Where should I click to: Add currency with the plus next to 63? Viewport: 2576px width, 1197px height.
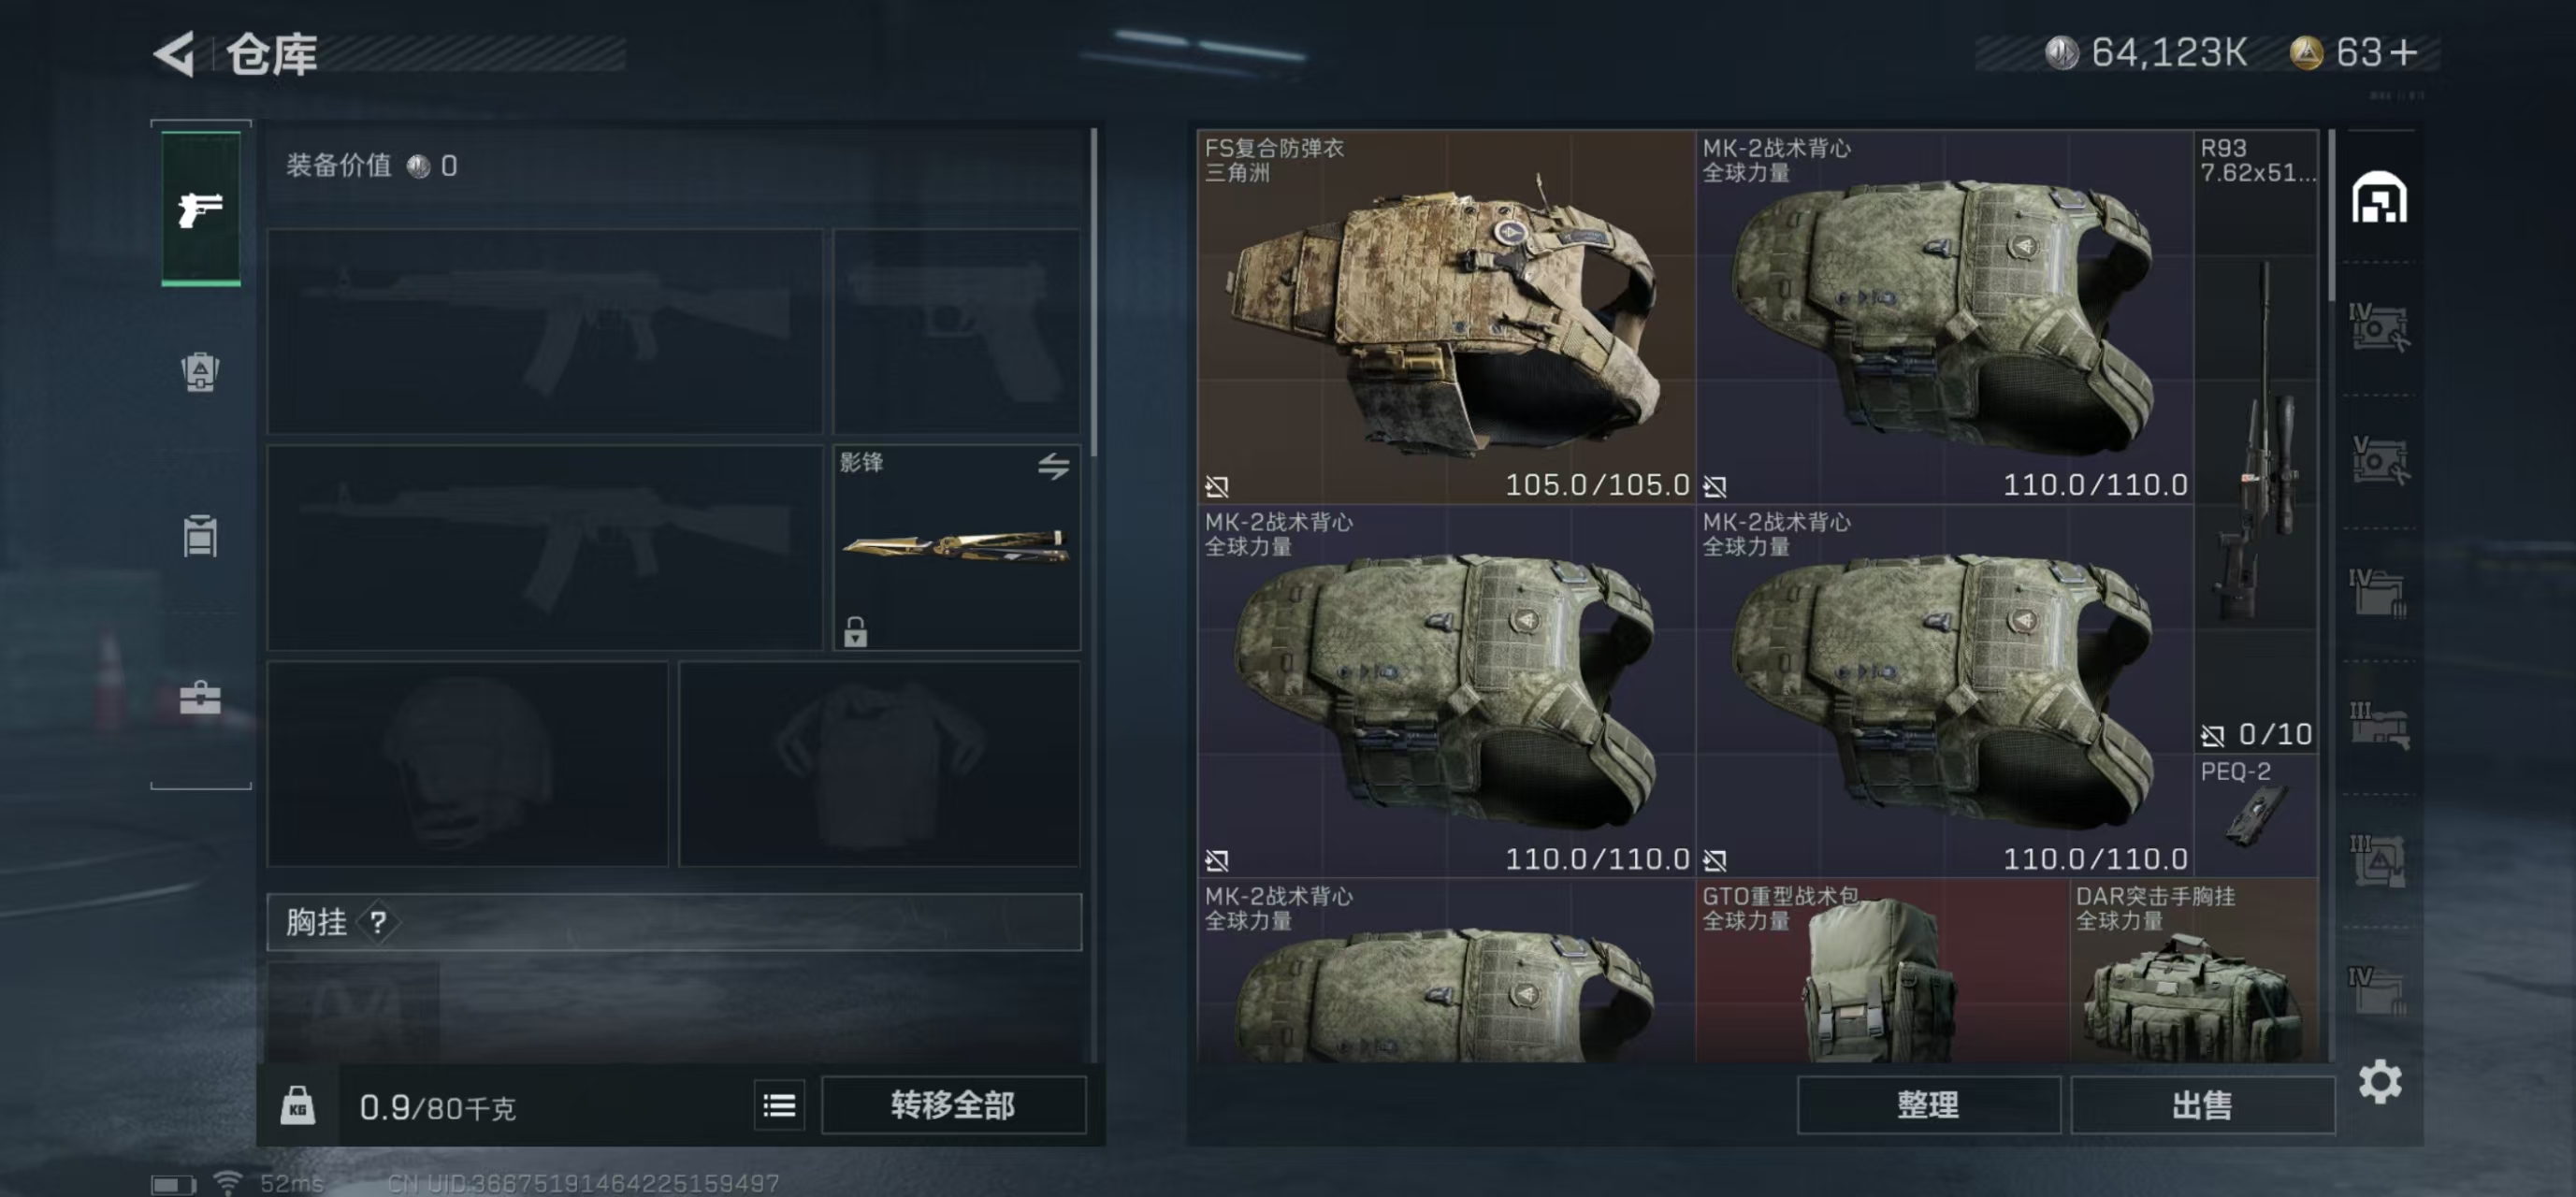[2405, 52]
